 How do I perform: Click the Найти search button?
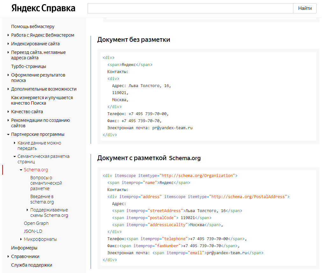click(x=305, y=8)
